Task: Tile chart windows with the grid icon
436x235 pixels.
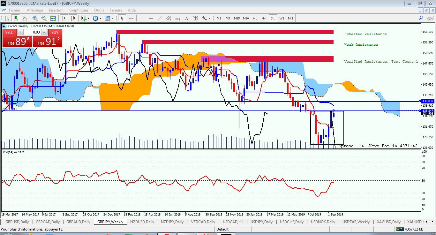Action: 53,18
